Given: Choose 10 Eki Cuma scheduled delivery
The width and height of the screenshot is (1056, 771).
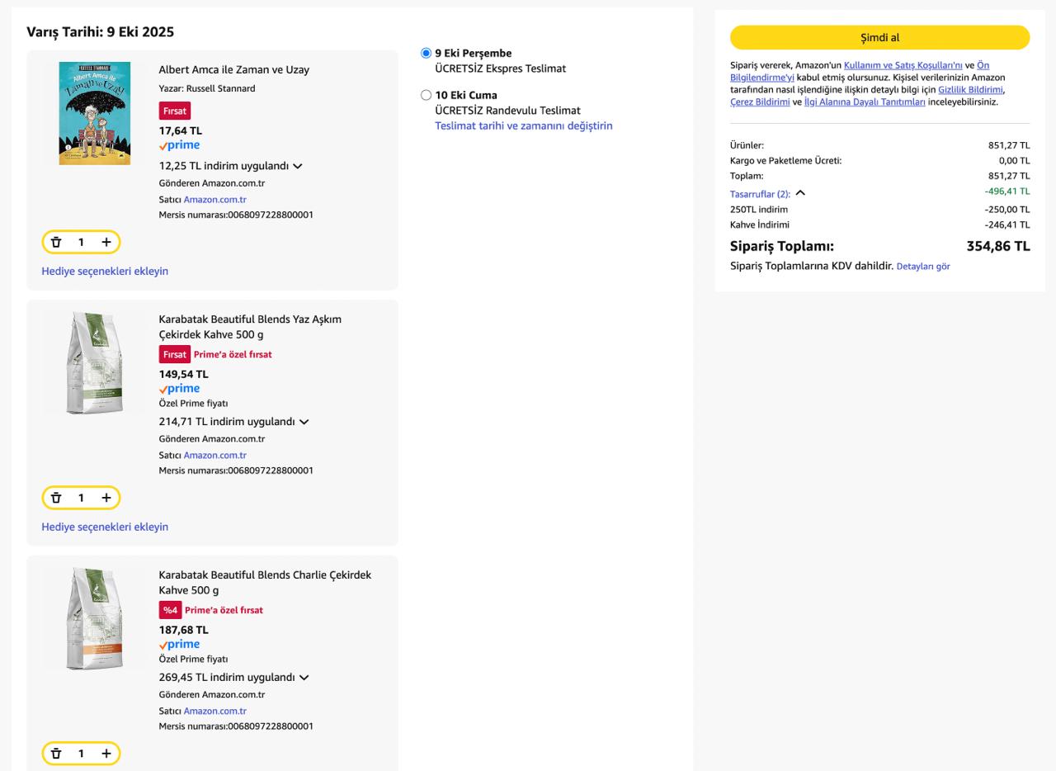Looking at the screenshot, I should (x=426, y=95).
